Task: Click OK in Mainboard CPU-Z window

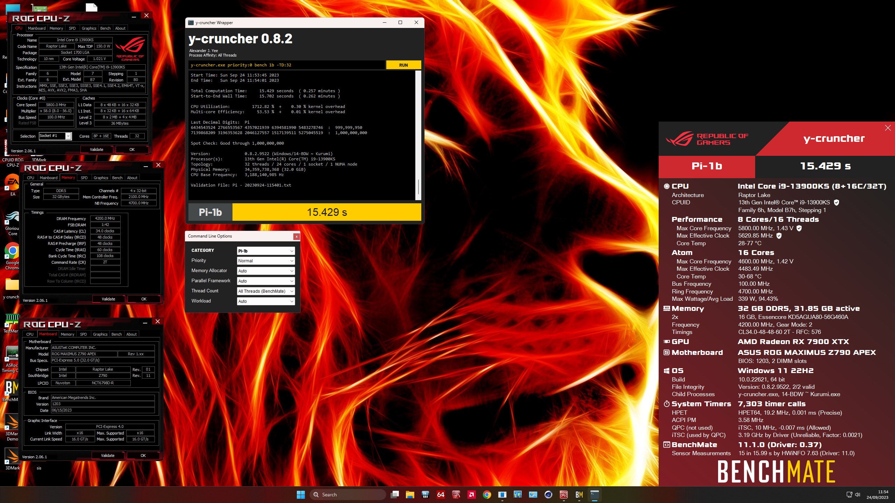Action: point(143,455)
